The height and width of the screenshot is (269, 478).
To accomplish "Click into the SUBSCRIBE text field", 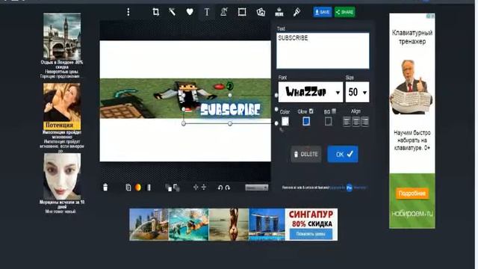I will tap(323, 51).
